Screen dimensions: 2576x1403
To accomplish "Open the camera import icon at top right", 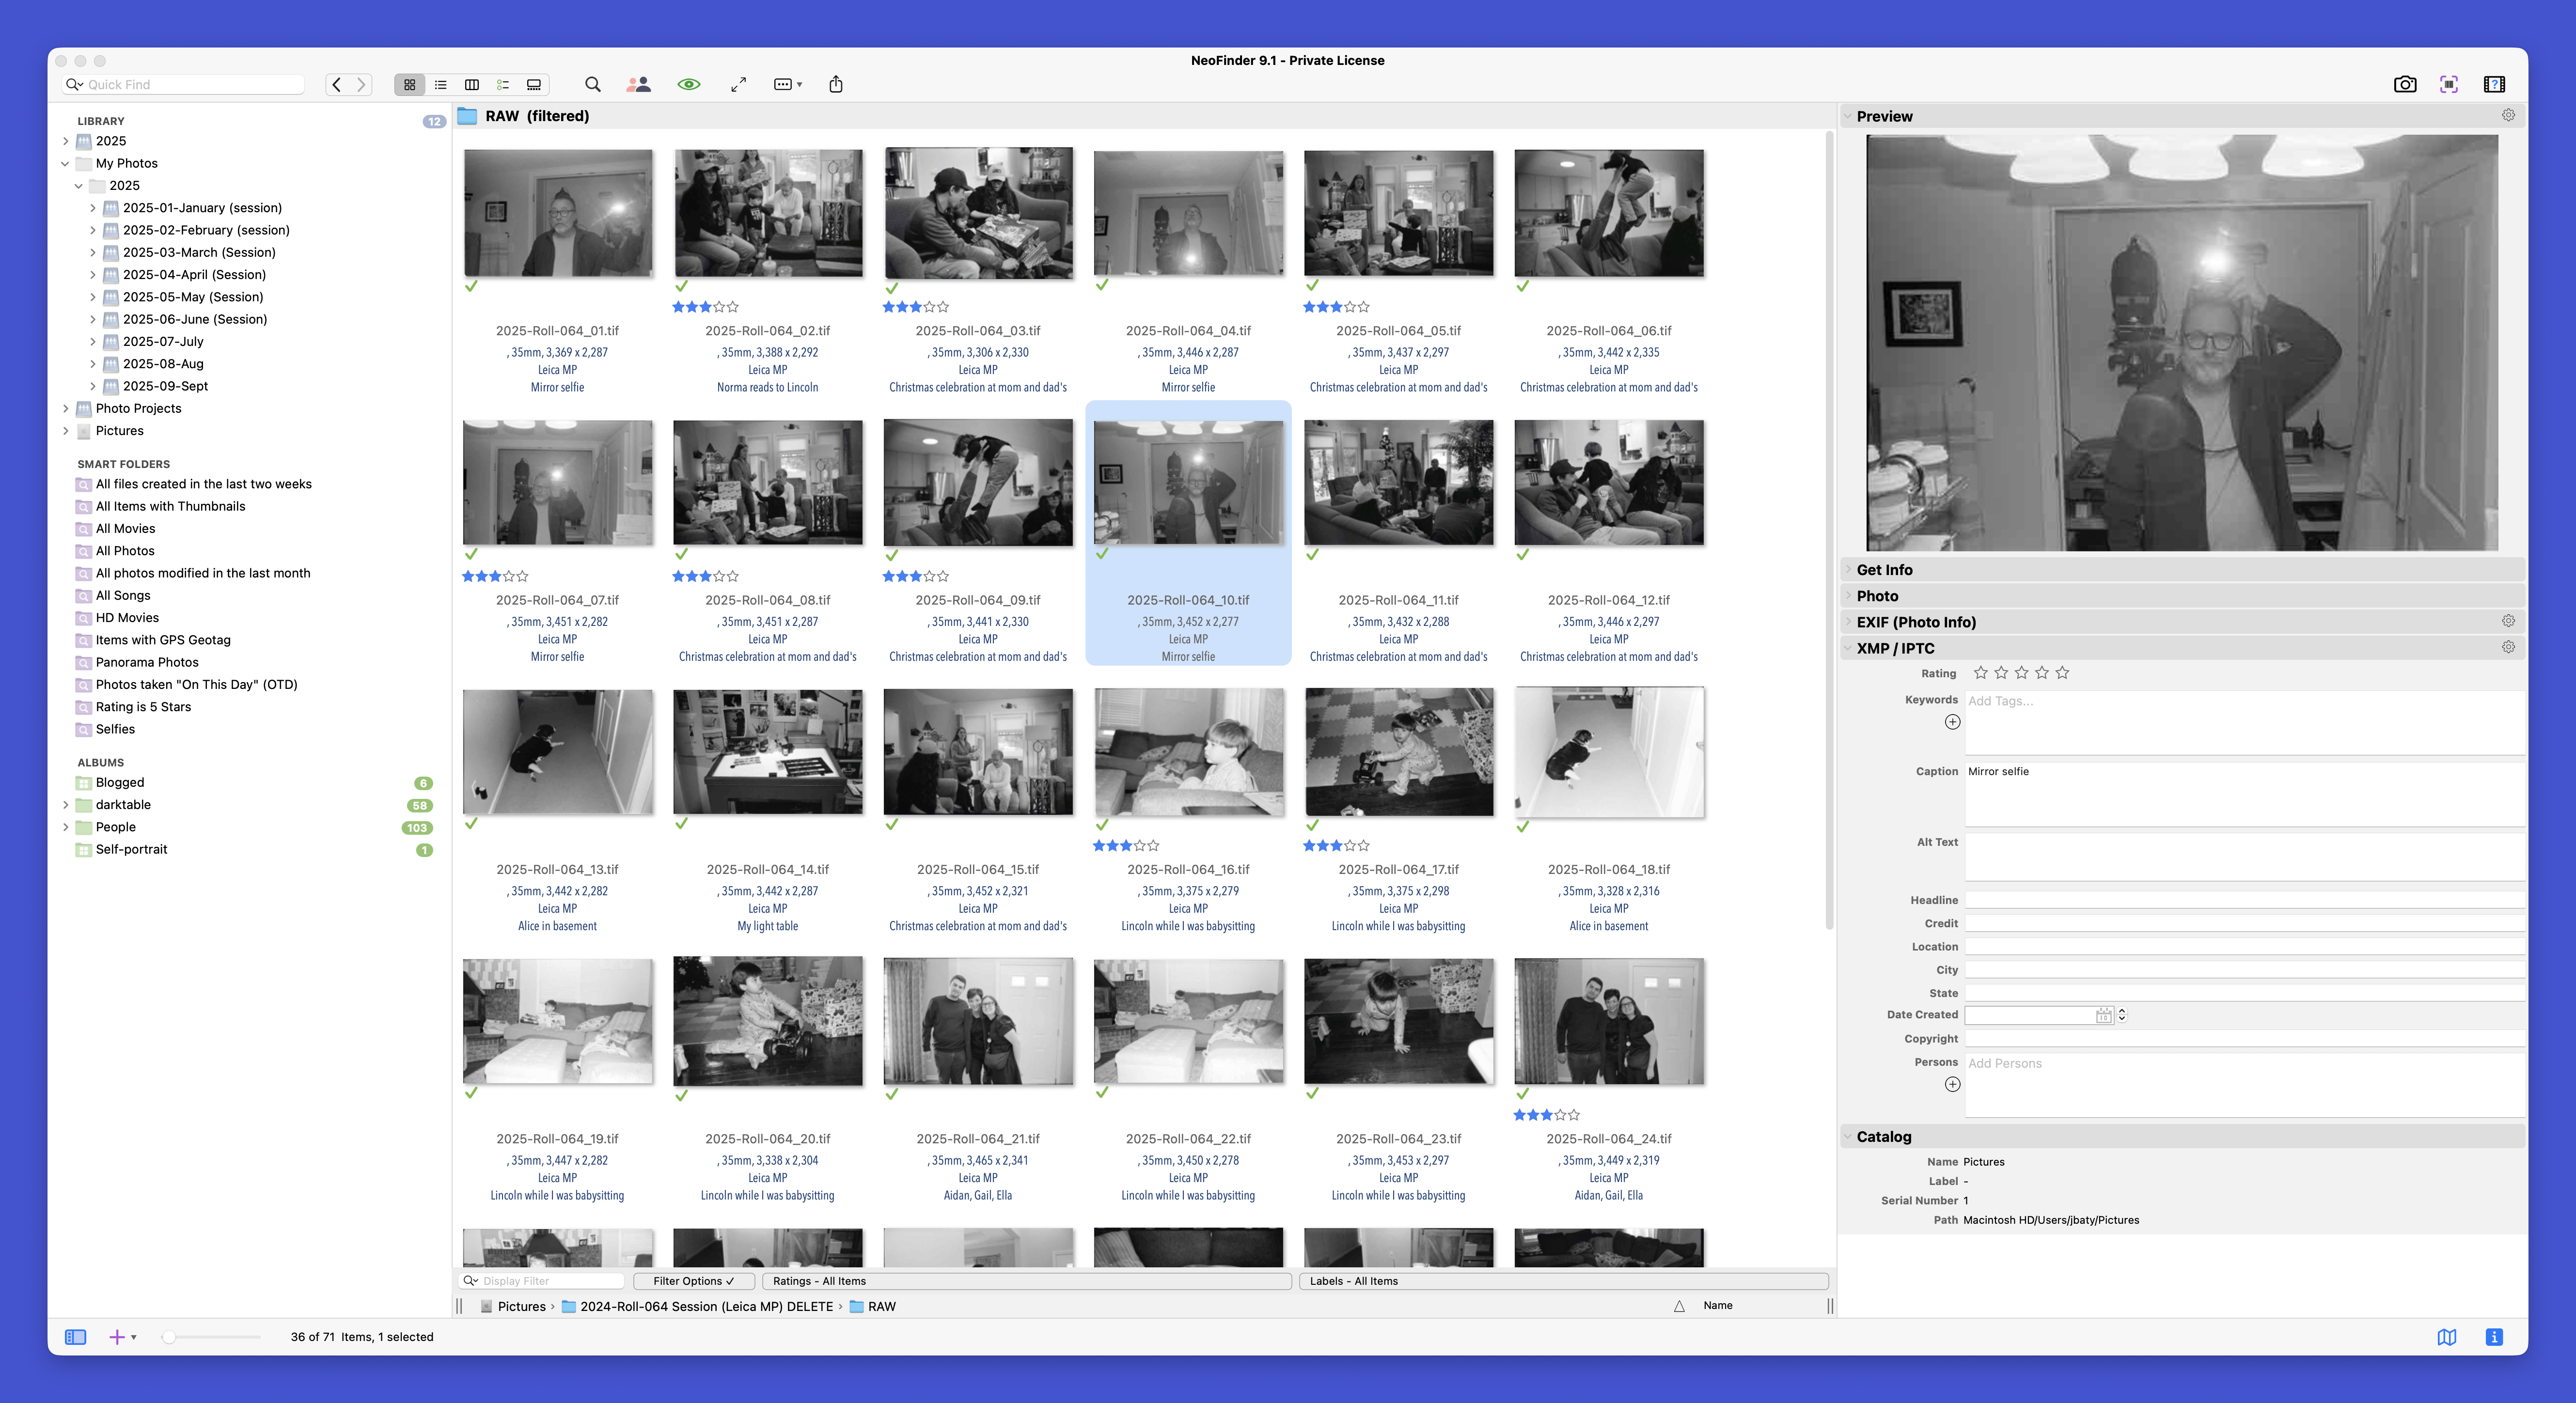I will click(x=2405, y=85).
